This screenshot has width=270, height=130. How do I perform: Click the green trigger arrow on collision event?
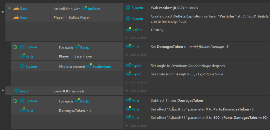[9, 8]
